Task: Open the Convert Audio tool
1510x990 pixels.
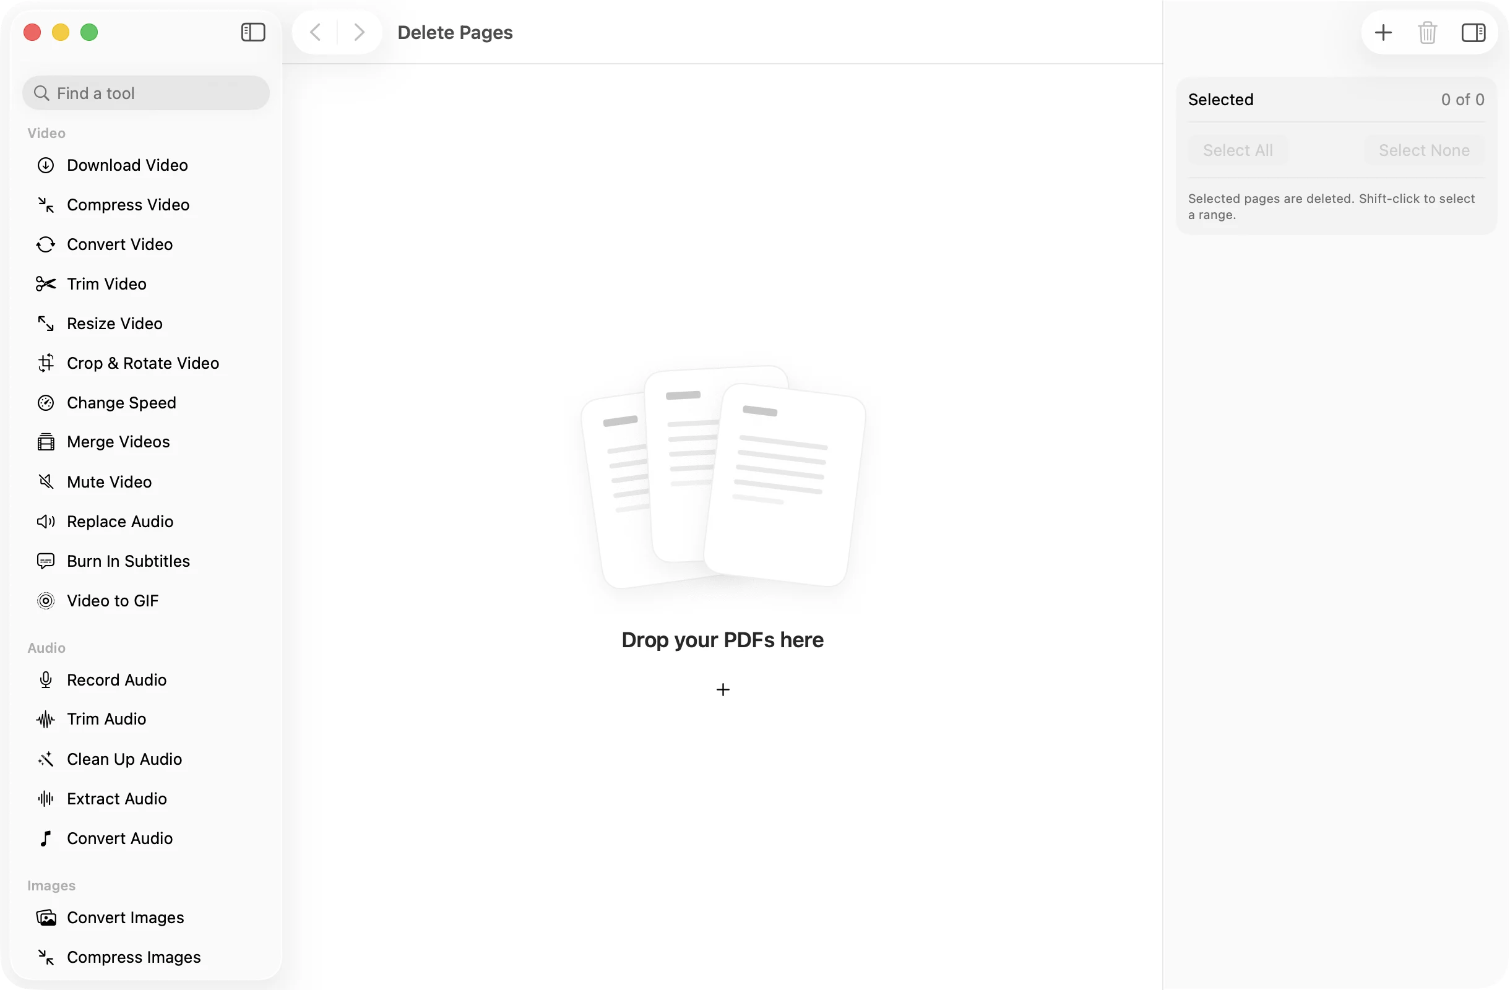Action: [x=146, y=838]
